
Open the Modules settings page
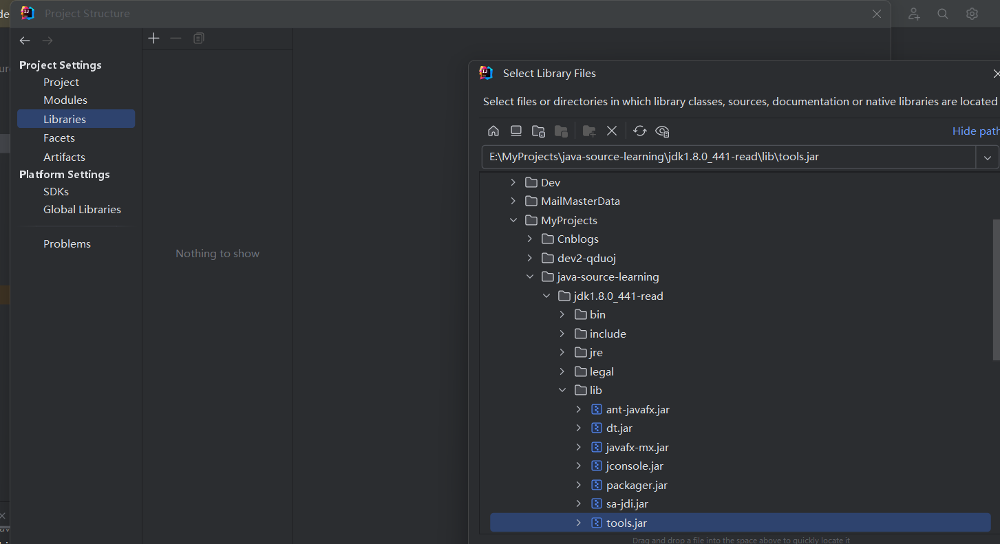[65, 100]
